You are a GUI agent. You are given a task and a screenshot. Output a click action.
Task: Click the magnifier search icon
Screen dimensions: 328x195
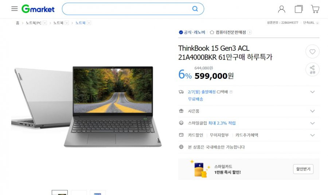pyautogui.click(x=195, y=9)
